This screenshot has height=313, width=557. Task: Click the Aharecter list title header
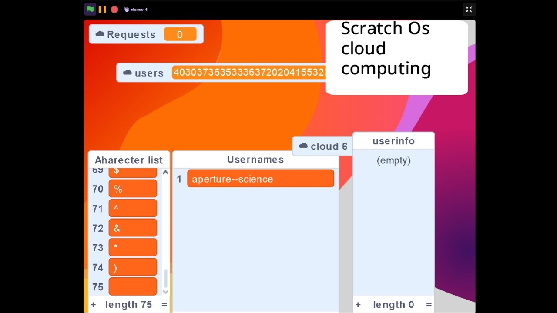pyautogui.click(x=129, y=160)
